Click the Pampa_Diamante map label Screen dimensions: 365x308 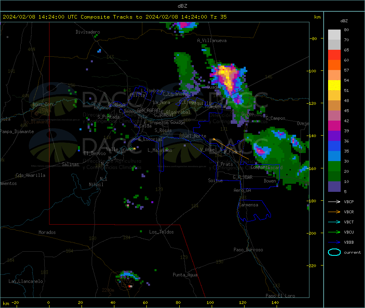[x=17, y=132]
